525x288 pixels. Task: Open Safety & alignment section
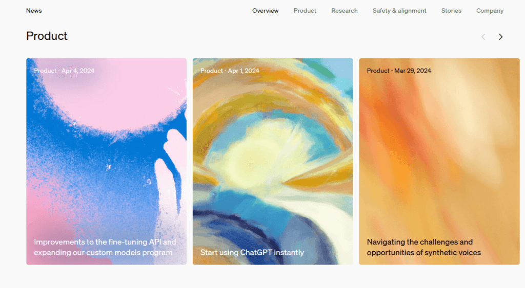[399, 11]
